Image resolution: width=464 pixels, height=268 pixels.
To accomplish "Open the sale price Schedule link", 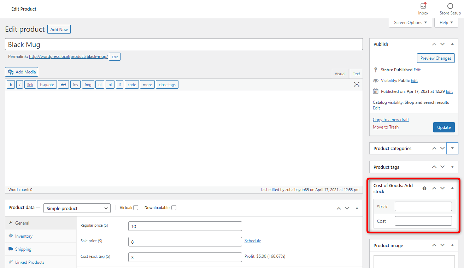I will pyautogui.click(x=253, y=241).
